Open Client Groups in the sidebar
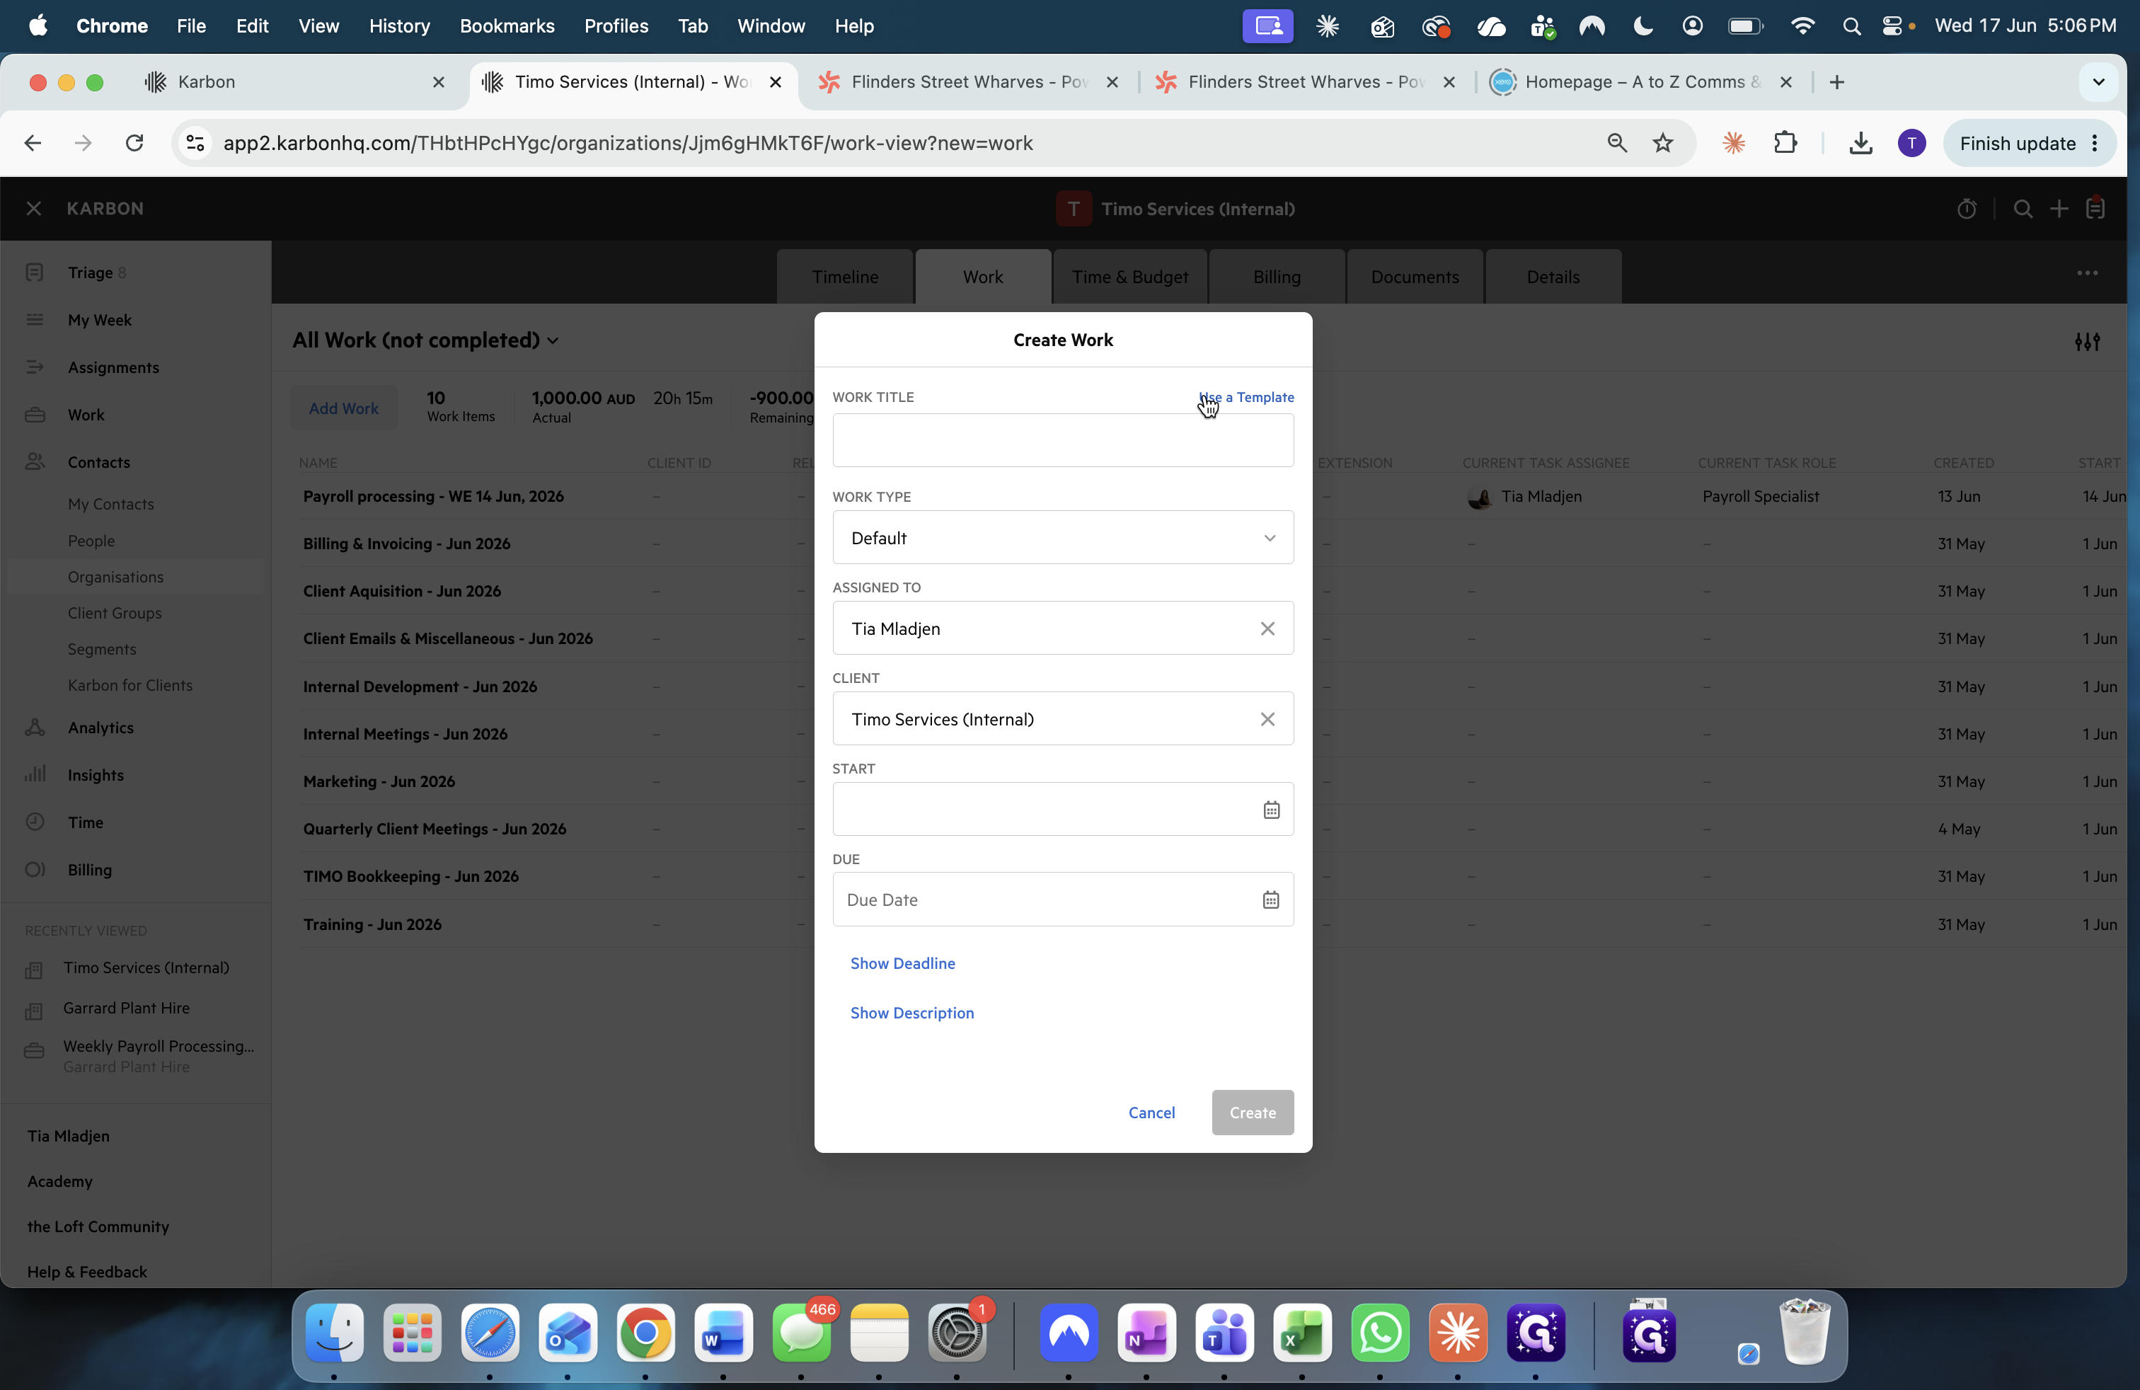This screenshot has width=2140, height=1390. point(114,613)
